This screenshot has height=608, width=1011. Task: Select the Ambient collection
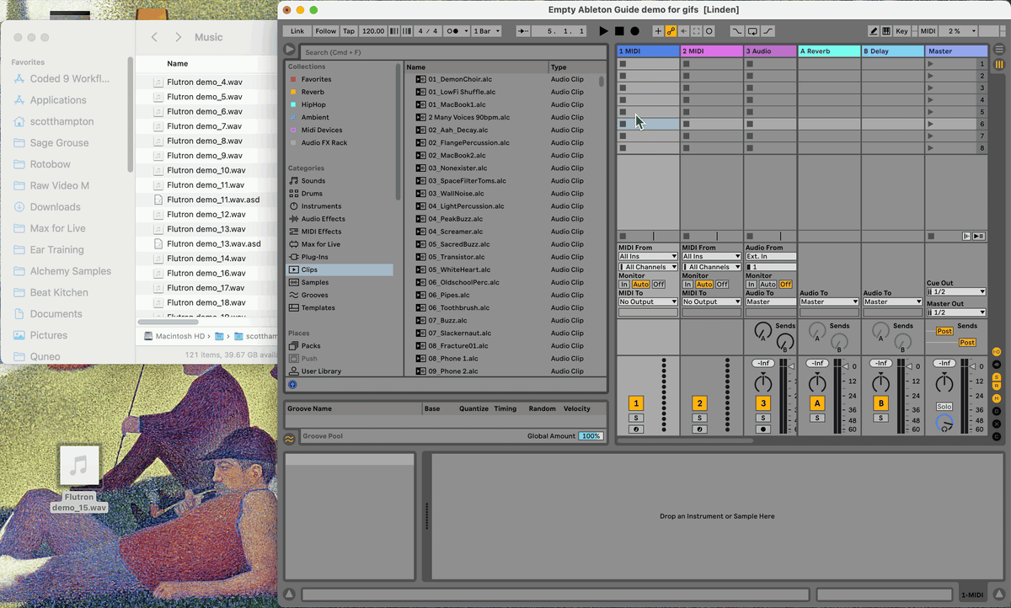315,117
